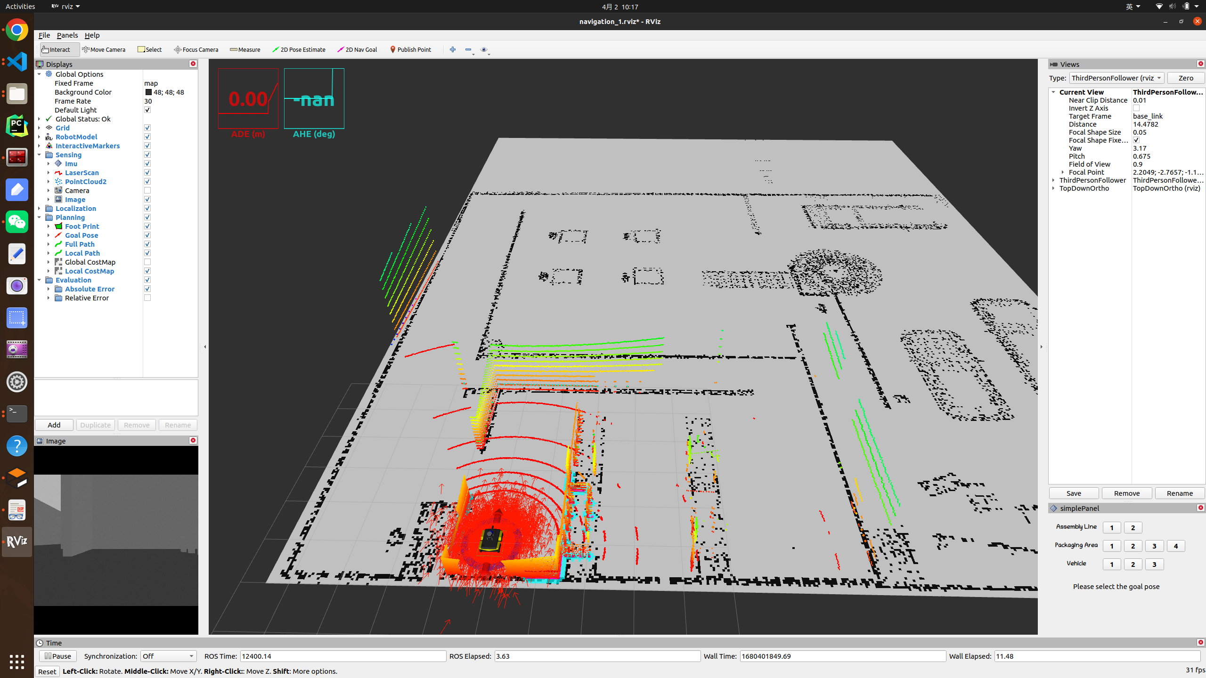
Task: Select the 2D Nav Goal tool
Action: tap(358, 49)
